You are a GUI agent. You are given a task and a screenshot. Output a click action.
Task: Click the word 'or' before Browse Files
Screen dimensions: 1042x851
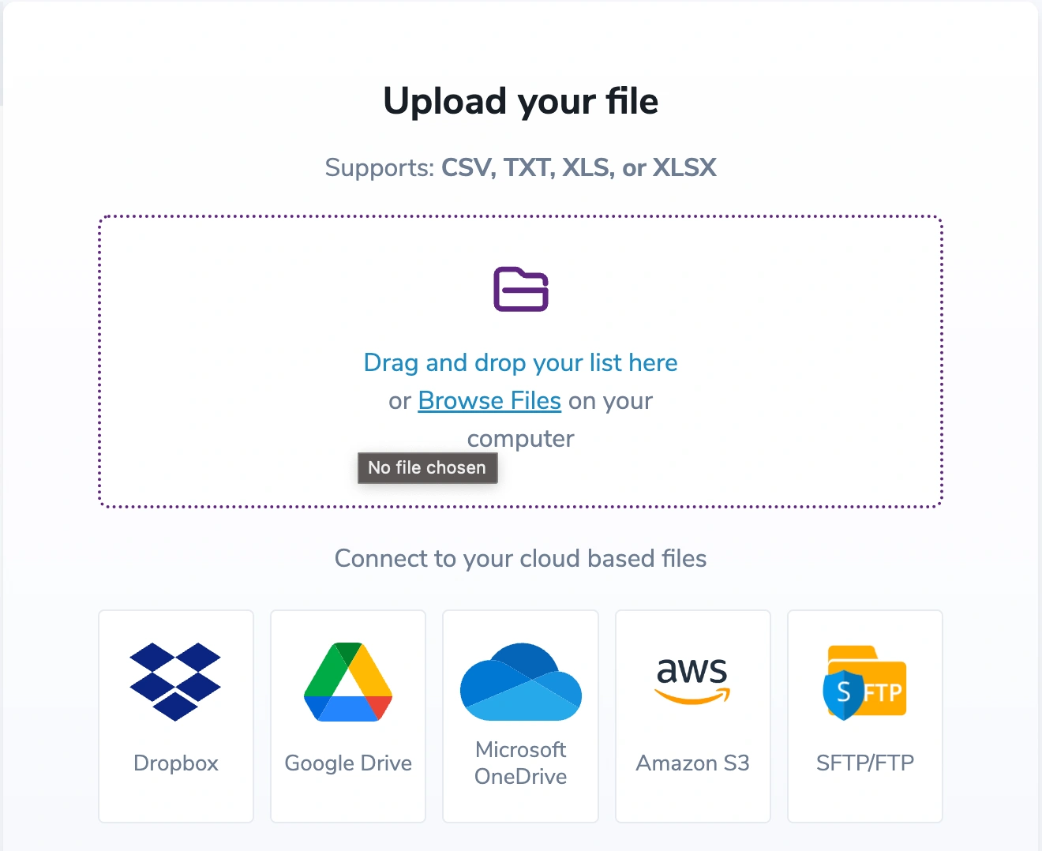pos(399,401)
